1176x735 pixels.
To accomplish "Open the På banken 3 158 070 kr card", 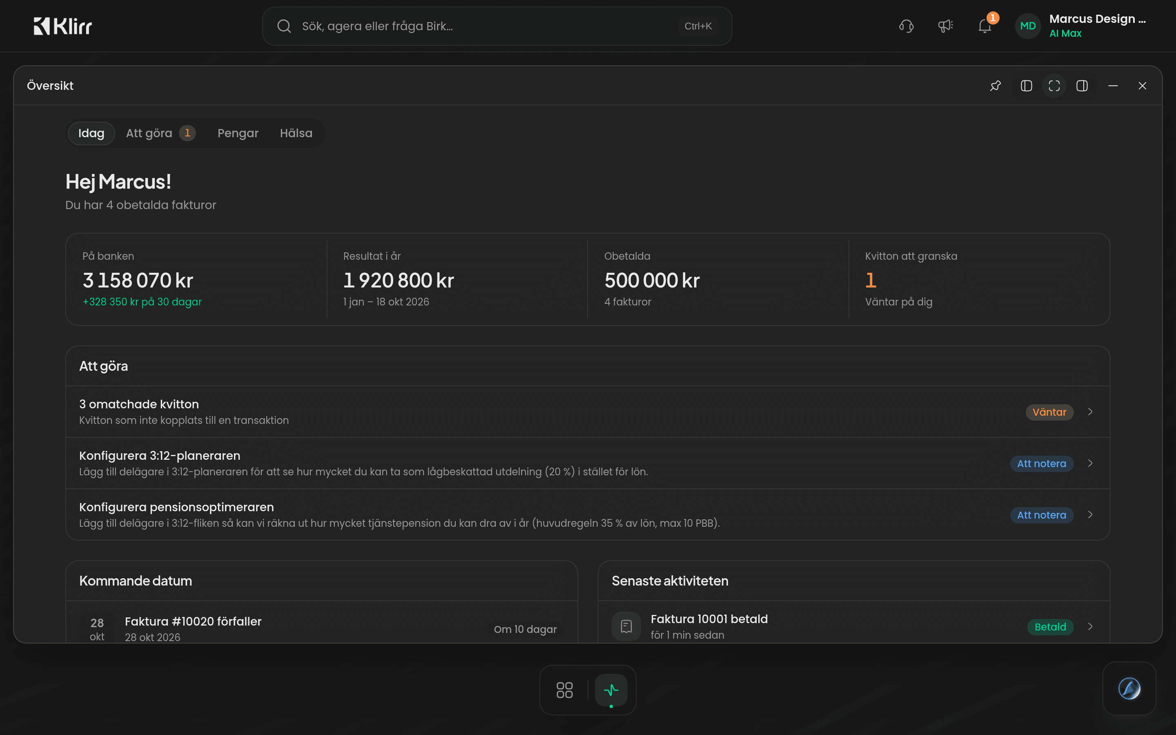I will point(196,280).
